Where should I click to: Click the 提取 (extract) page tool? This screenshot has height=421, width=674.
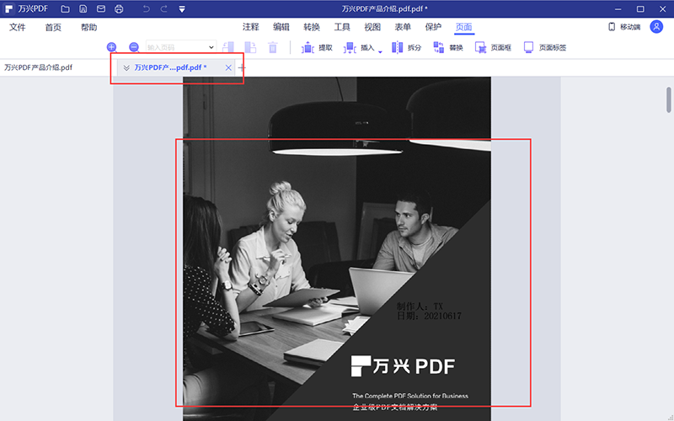[x=317, y=48]
